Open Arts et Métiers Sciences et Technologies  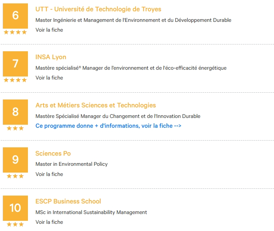pos(95,105)
